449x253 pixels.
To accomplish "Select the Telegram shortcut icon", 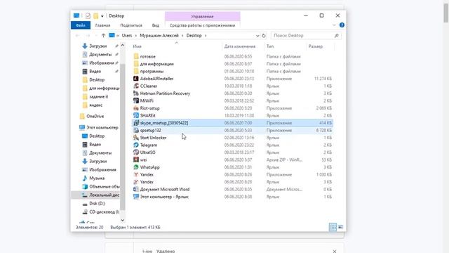I will point(136,145).
